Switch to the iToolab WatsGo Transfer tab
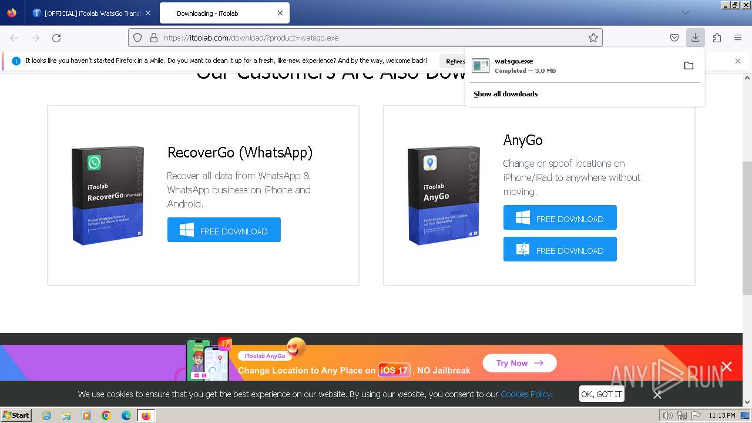Viewport: 752px width, 423px height. pos(87,13)
